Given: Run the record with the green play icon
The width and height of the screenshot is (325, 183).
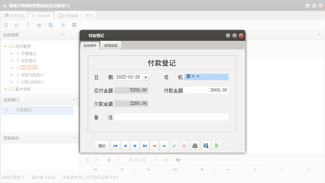Looking at the screenshot, I should [216, 145].
